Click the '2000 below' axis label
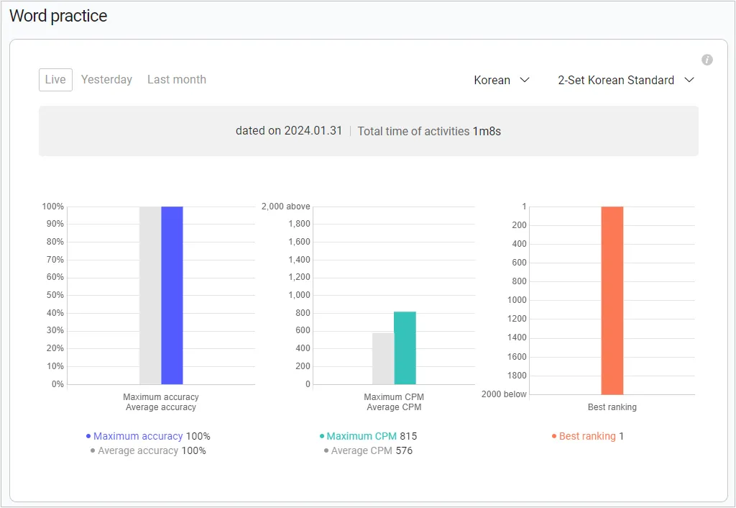The image size is (736, 508). click(x=504, y=394)
